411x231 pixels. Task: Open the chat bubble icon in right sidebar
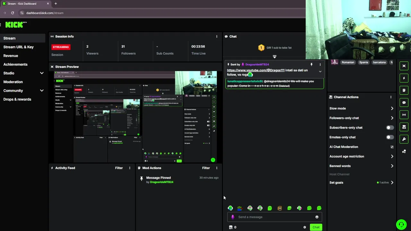point(404,103)
